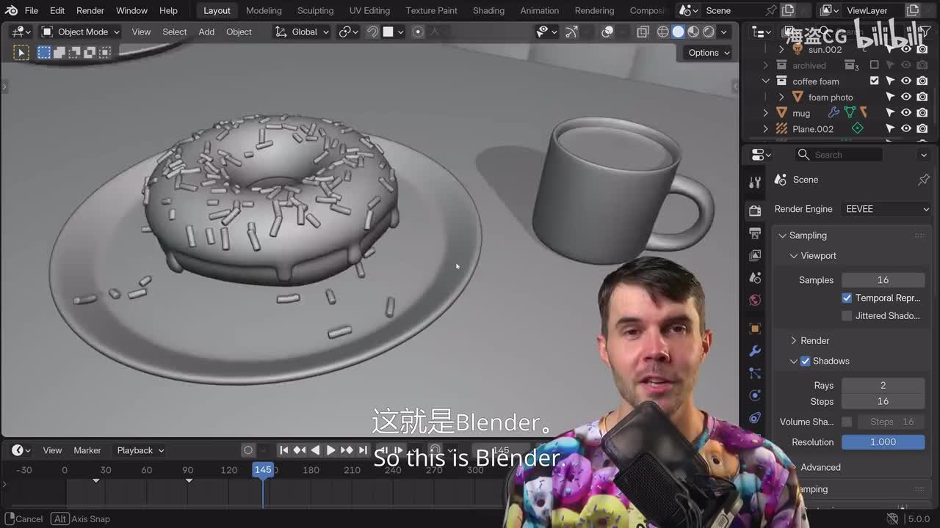
Task: Open the Tool properties tab icon
Action: click(x=755, y=182)
